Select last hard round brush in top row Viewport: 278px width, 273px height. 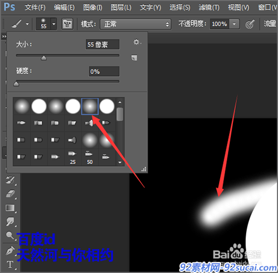107,106
